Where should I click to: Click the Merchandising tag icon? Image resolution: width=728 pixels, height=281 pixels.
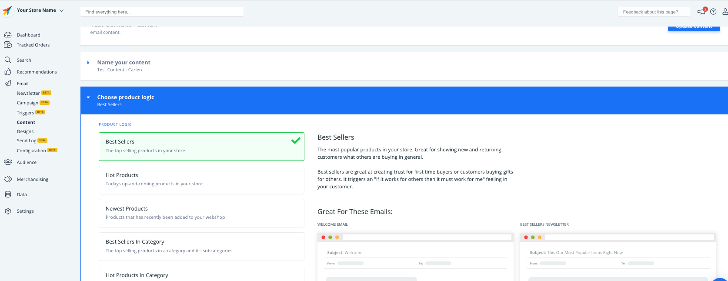(8, 179)
